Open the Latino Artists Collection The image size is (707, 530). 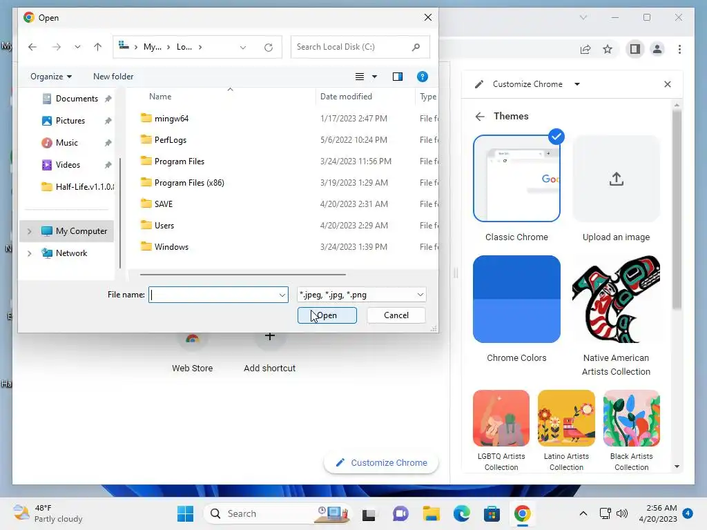click(566, 418)
